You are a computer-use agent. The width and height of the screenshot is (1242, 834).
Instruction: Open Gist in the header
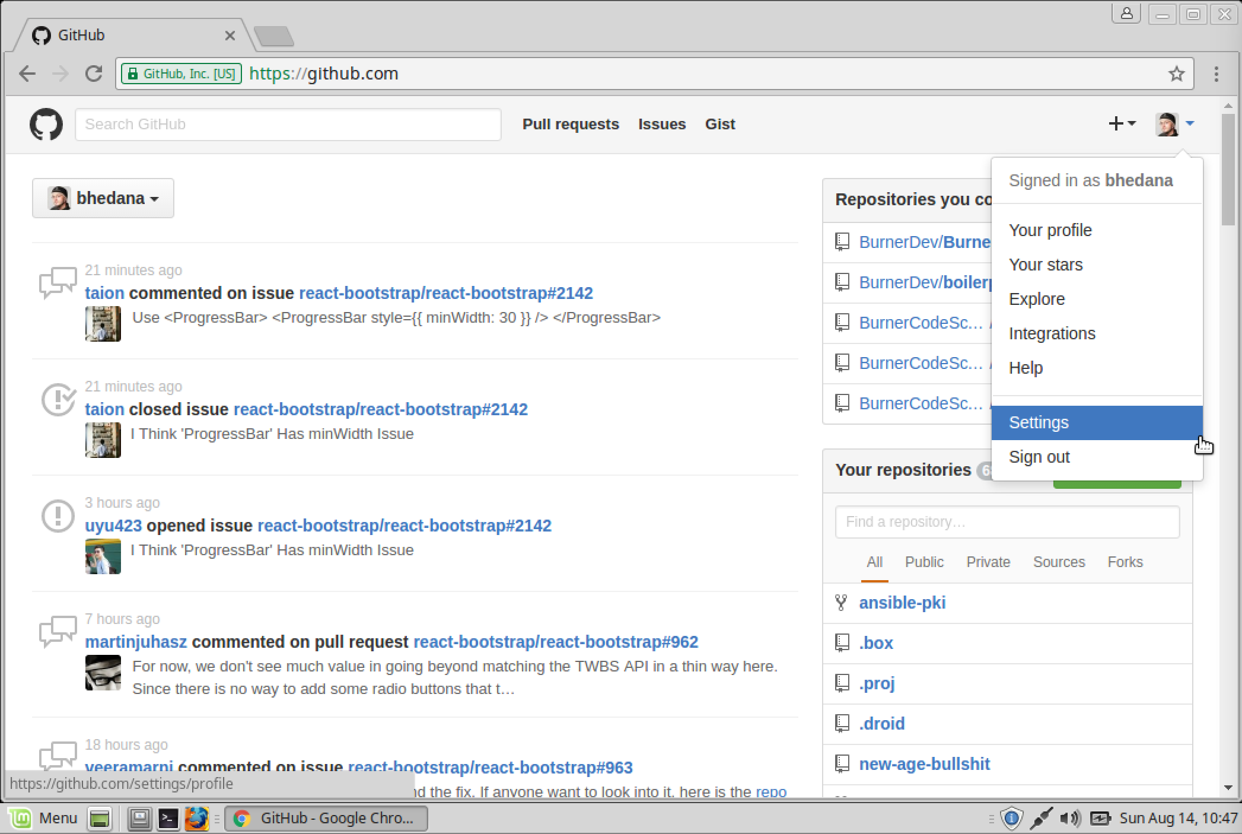click(720, 124)
